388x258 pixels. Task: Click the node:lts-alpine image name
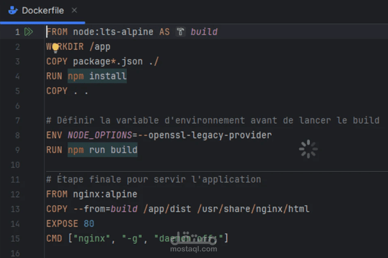pyautogui.click(x=113, y=31)
